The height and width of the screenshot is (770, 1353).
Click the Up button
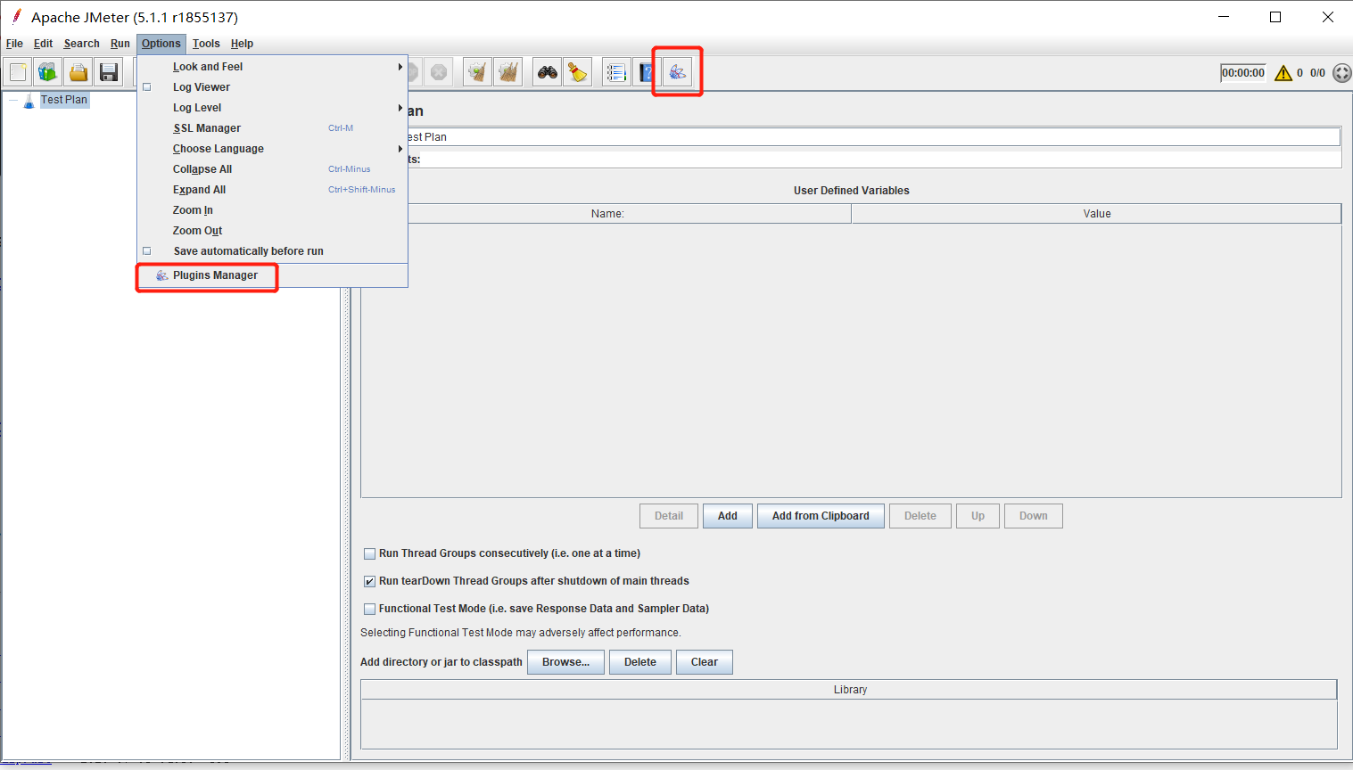pos(978,516)
